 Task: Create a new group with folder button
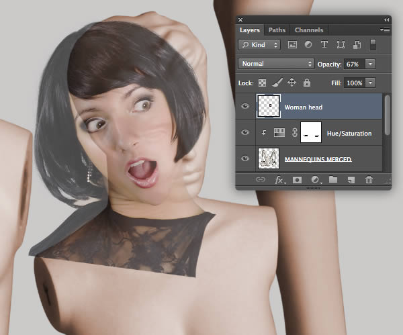click(332, 180)
